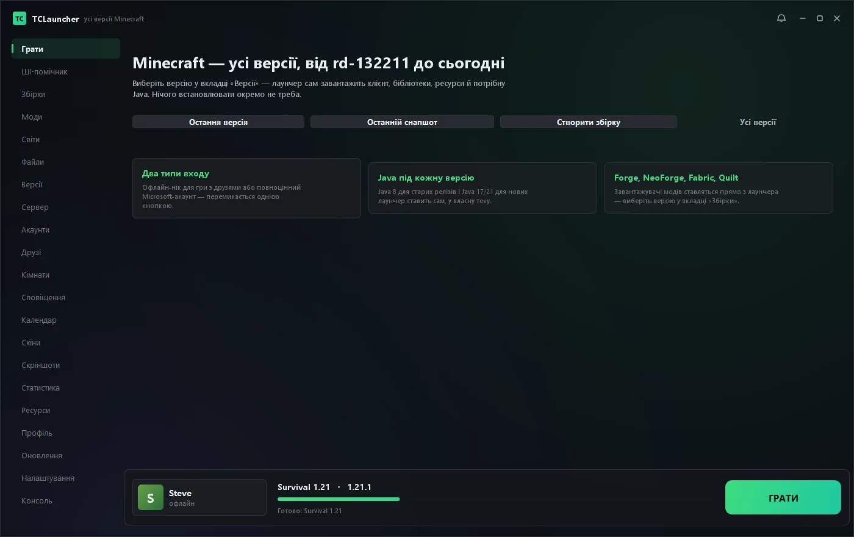Minimize the TCLauncher window

[803, 18]
